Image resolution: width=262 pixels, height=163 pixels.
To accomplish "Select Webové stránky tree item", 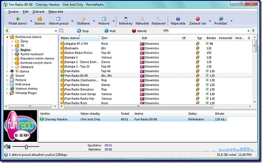I will pos(26,89).
